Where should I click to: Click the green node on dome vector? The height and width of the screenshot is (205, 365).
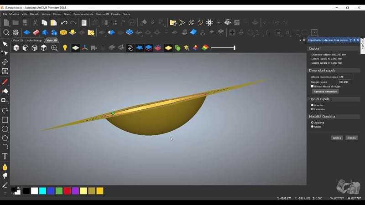pyautogui.click(x=113, y=113)
